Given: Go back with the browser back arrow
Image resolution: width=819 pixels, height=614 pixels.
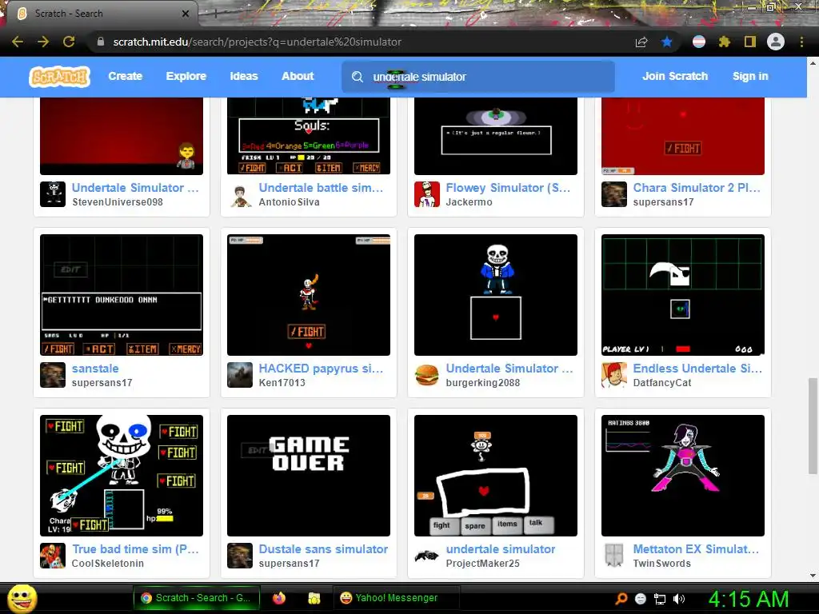Looking at the screenshot, I should point(18,42).
